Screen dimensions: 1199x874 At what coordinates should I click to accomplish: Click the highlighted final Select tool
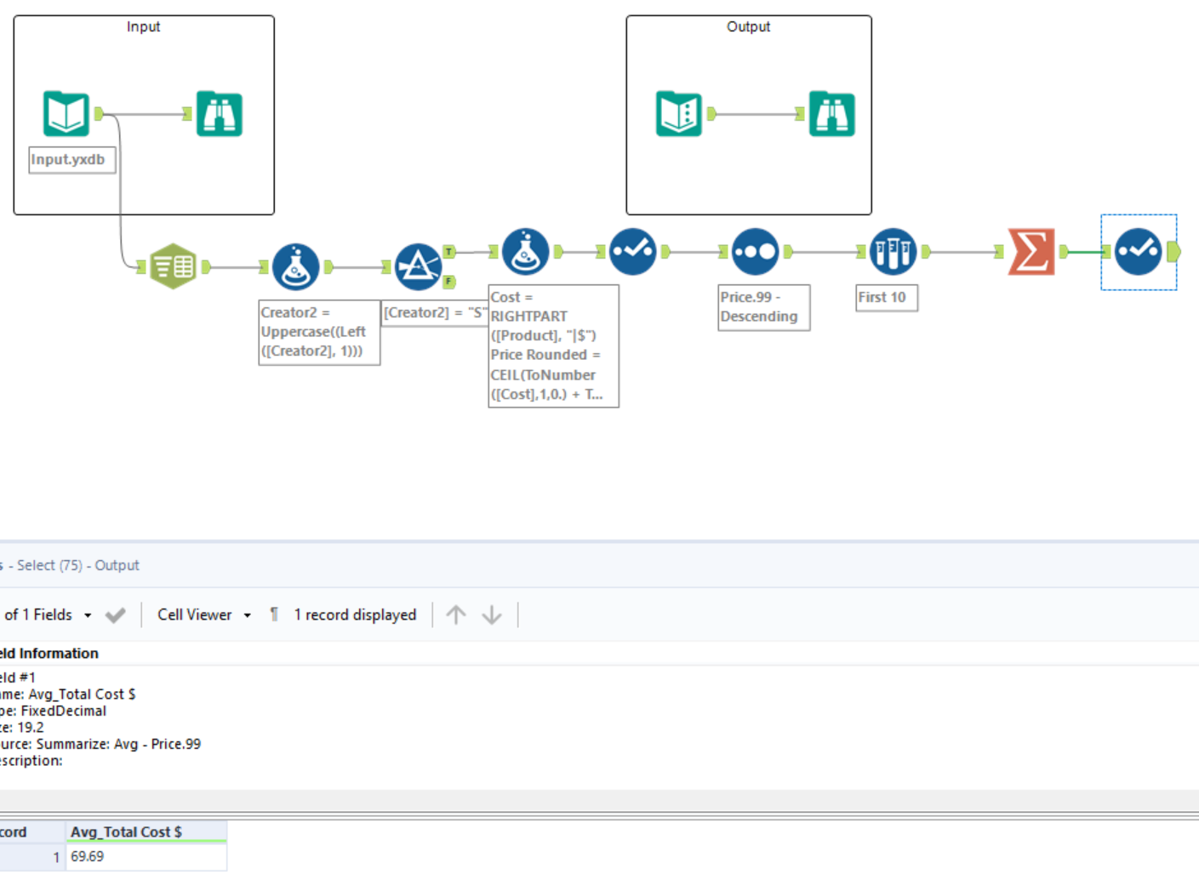tap(1139, 252)
